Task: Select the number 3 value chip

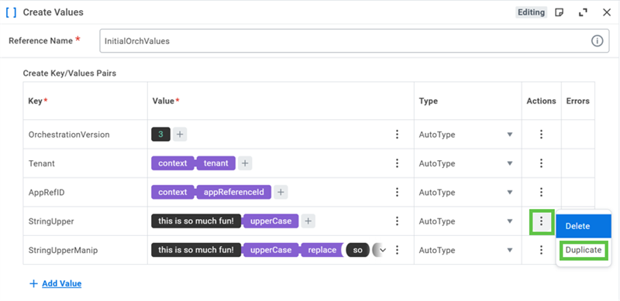Action: [160, 135]
